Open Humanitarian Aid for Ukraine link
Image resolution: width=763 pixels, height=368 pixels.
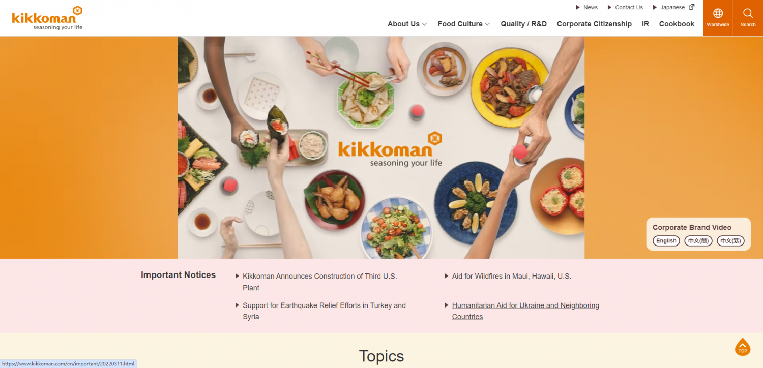coord(525,311)
